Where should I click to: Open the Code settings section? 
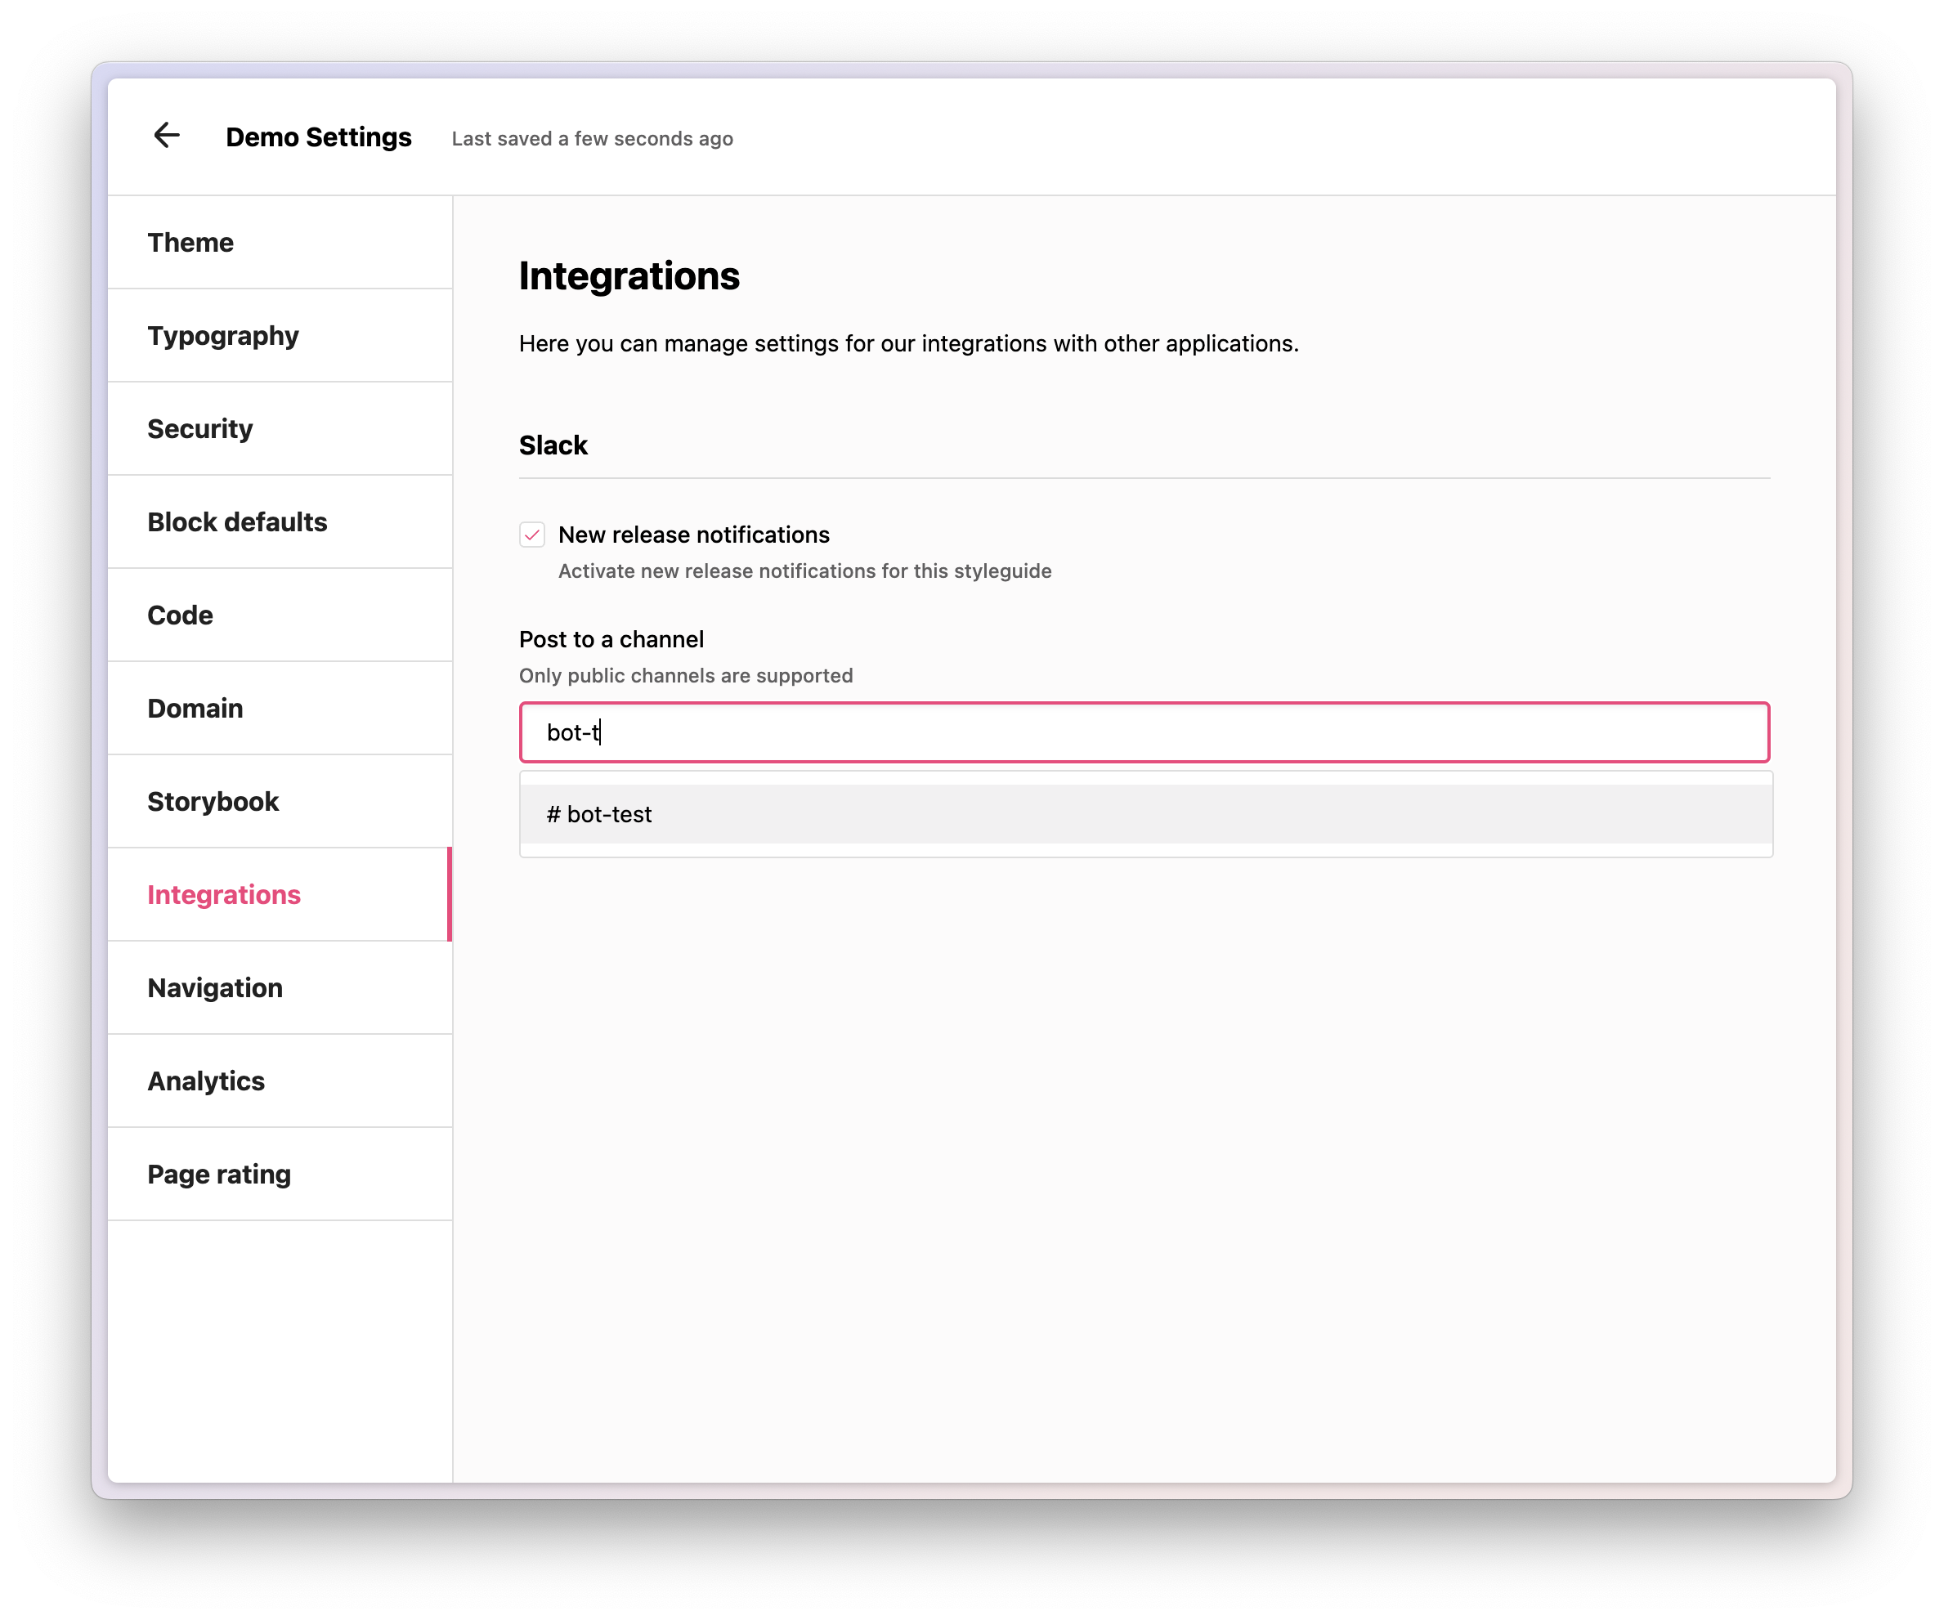click(x=280, y=615)
